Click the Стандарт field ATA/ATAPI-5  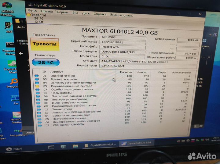click(148, 62)
